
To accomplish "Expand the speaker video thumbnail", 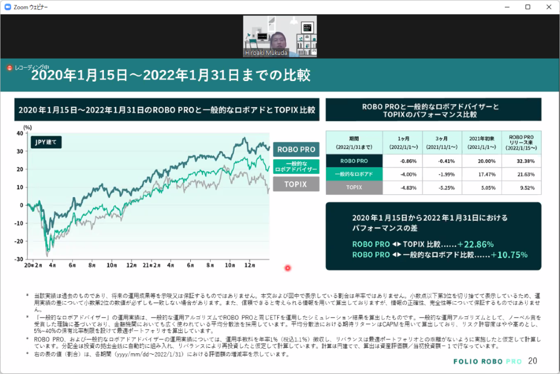I will 279,36.
